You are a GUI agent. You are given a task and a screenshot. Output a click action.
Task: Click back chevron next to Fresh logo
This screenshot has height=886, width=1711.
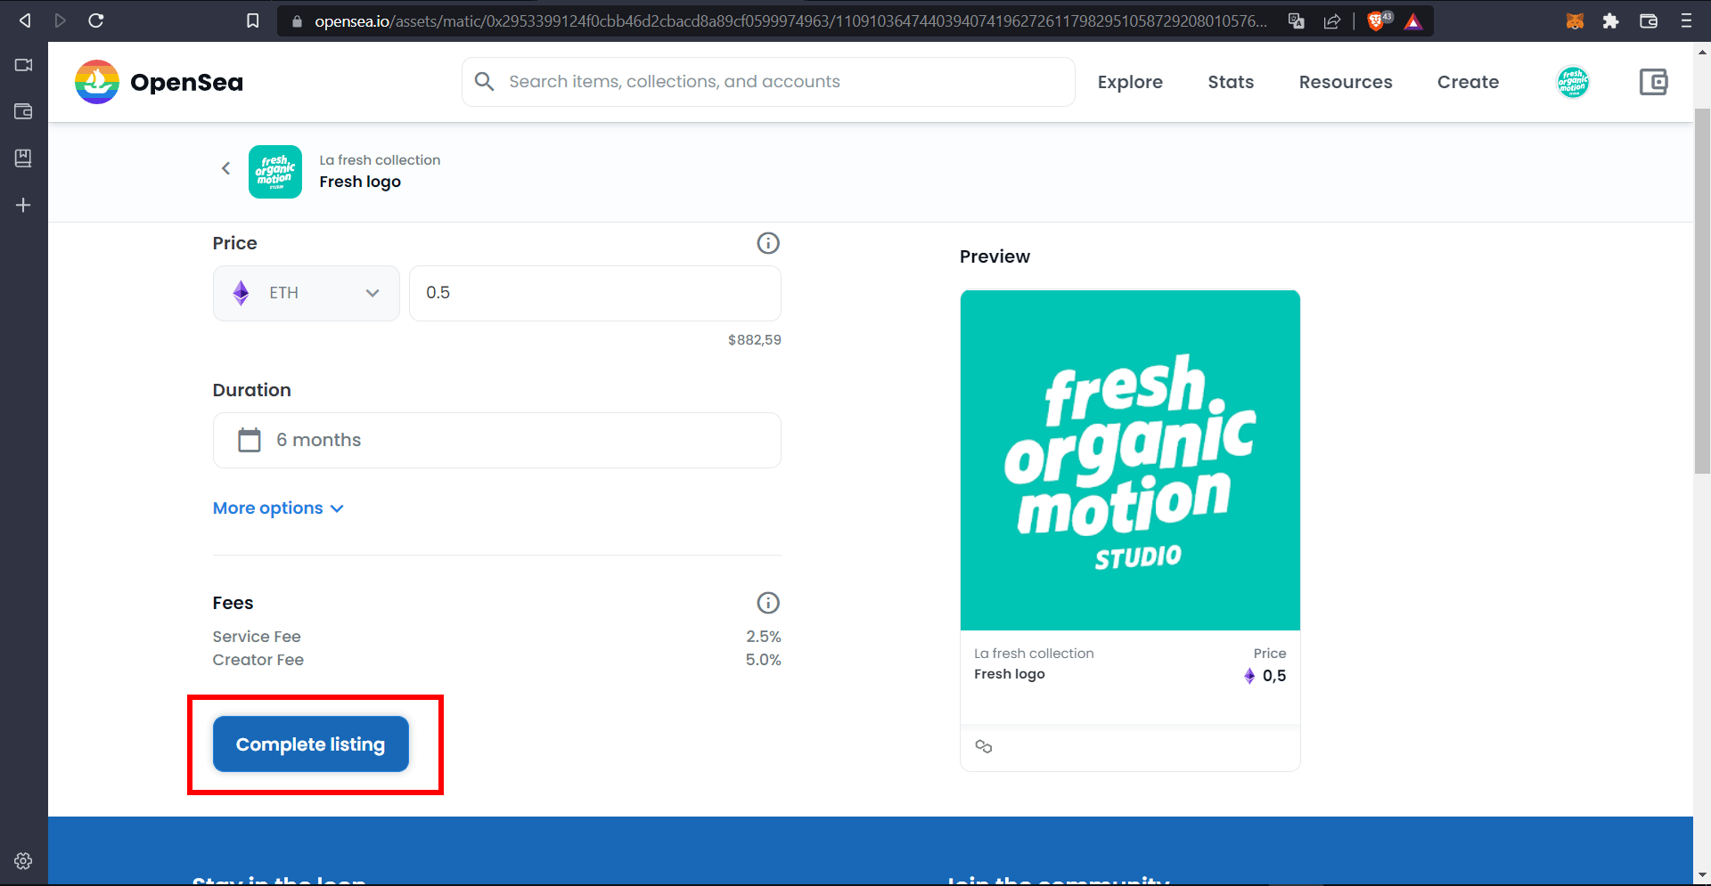pyautogui.click(x=225, y=168)
